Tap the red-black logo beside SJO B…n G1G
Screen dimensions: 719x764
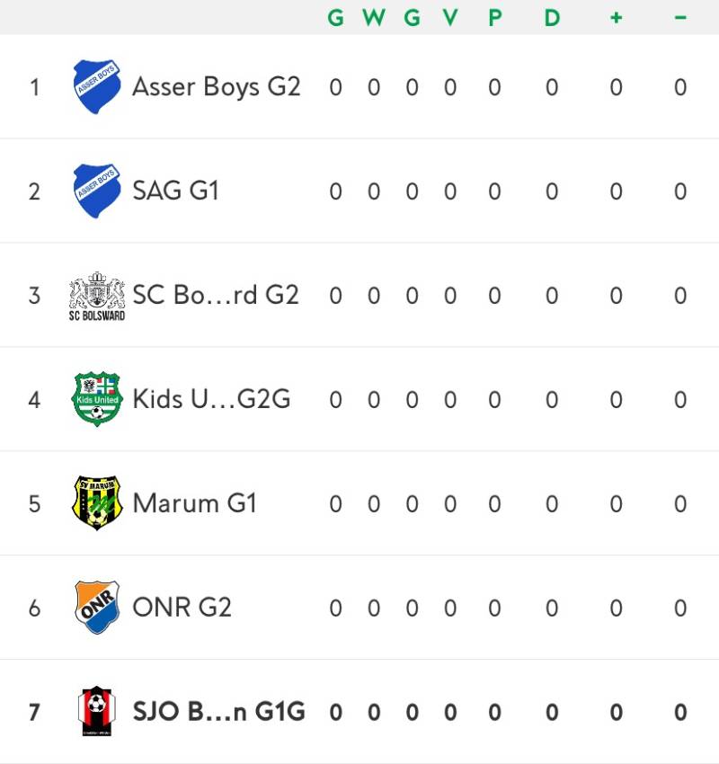pyautogui.click(x=97, y=712)
